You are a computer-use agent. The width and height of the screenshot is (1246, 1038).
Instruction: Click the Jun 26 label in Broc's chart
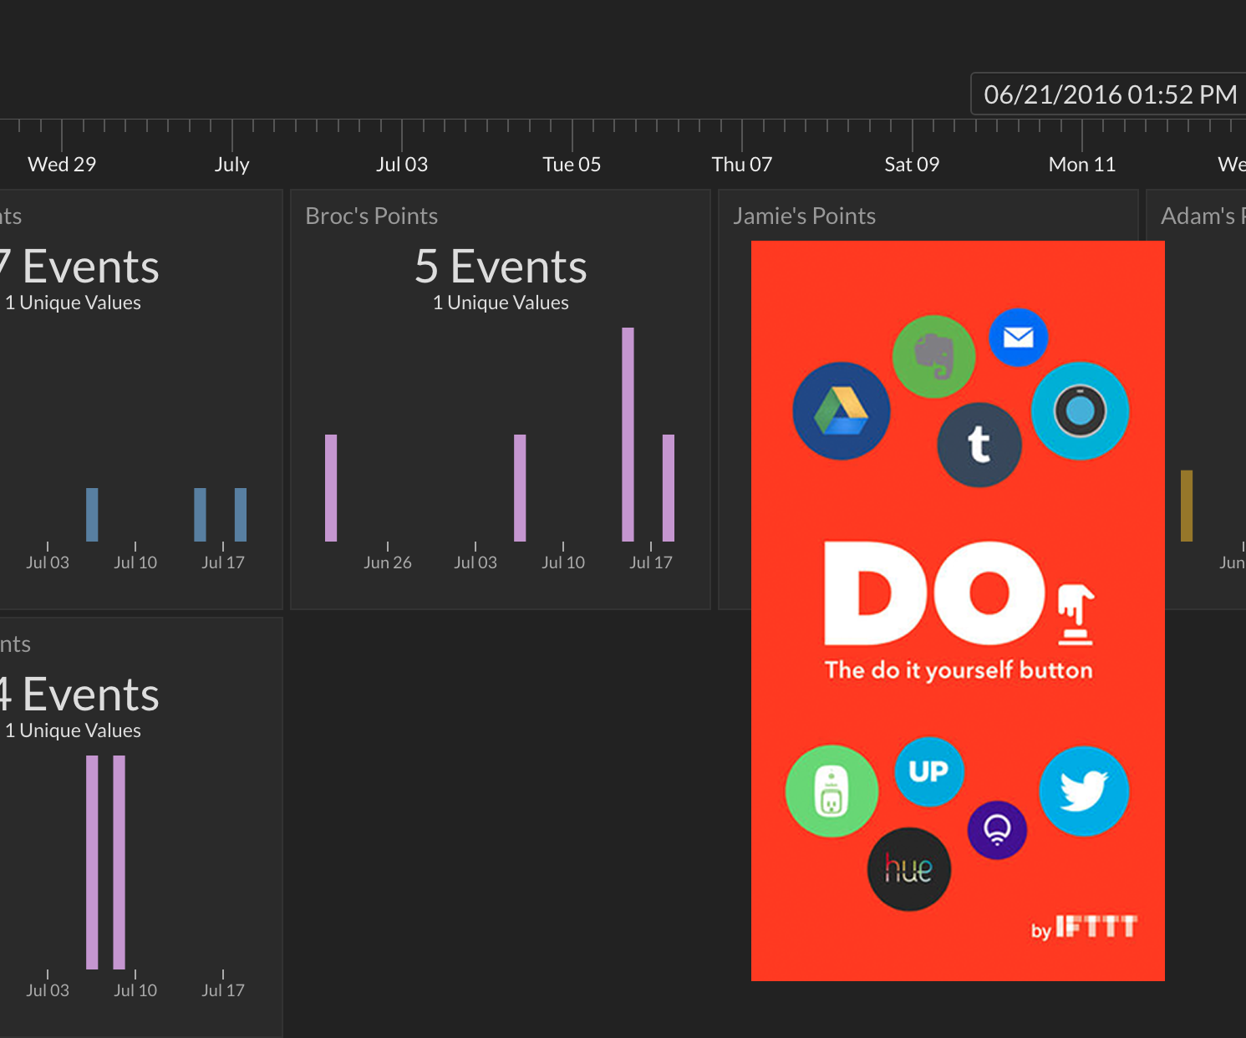click(x=388, y=562)
